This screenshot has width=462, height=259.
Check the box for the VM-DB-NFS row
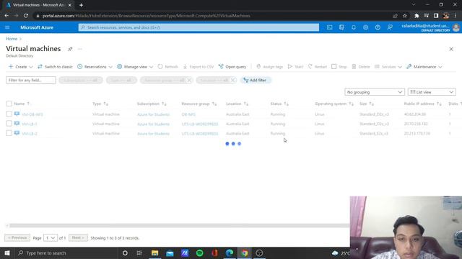click(9, 114)
